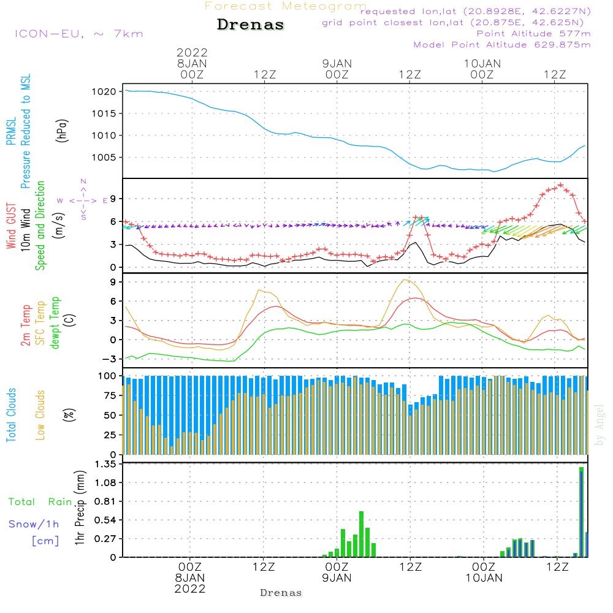
Task: Select the '1.08' precipitation axis value
Action: point(106,482)
